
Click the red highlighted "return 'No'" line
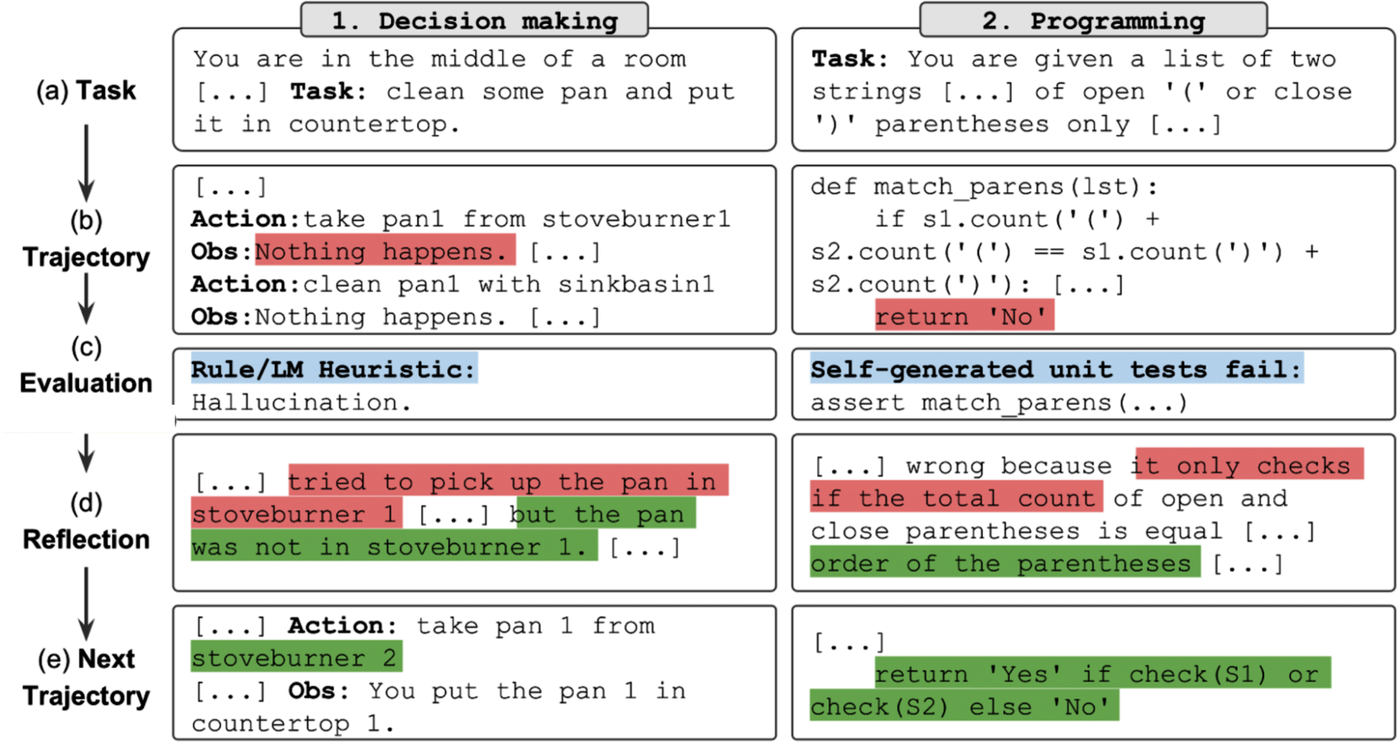click(x=964, y=316)
